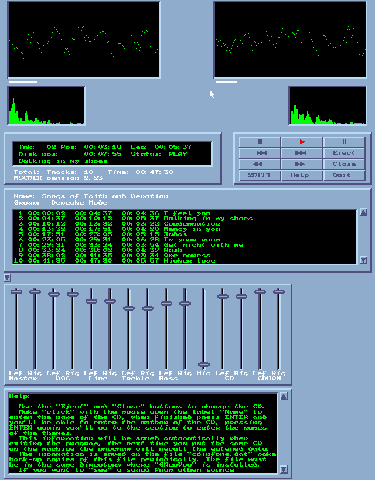
Task: Click the Master Right volume slider knob
Action: click(x=35, y=292)
